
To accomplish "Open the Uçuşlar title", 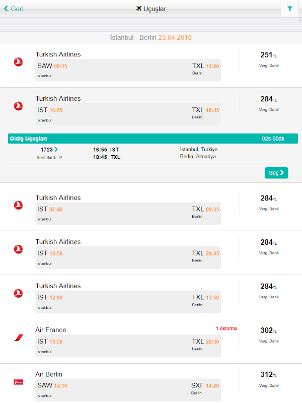I will coord(155,9).
